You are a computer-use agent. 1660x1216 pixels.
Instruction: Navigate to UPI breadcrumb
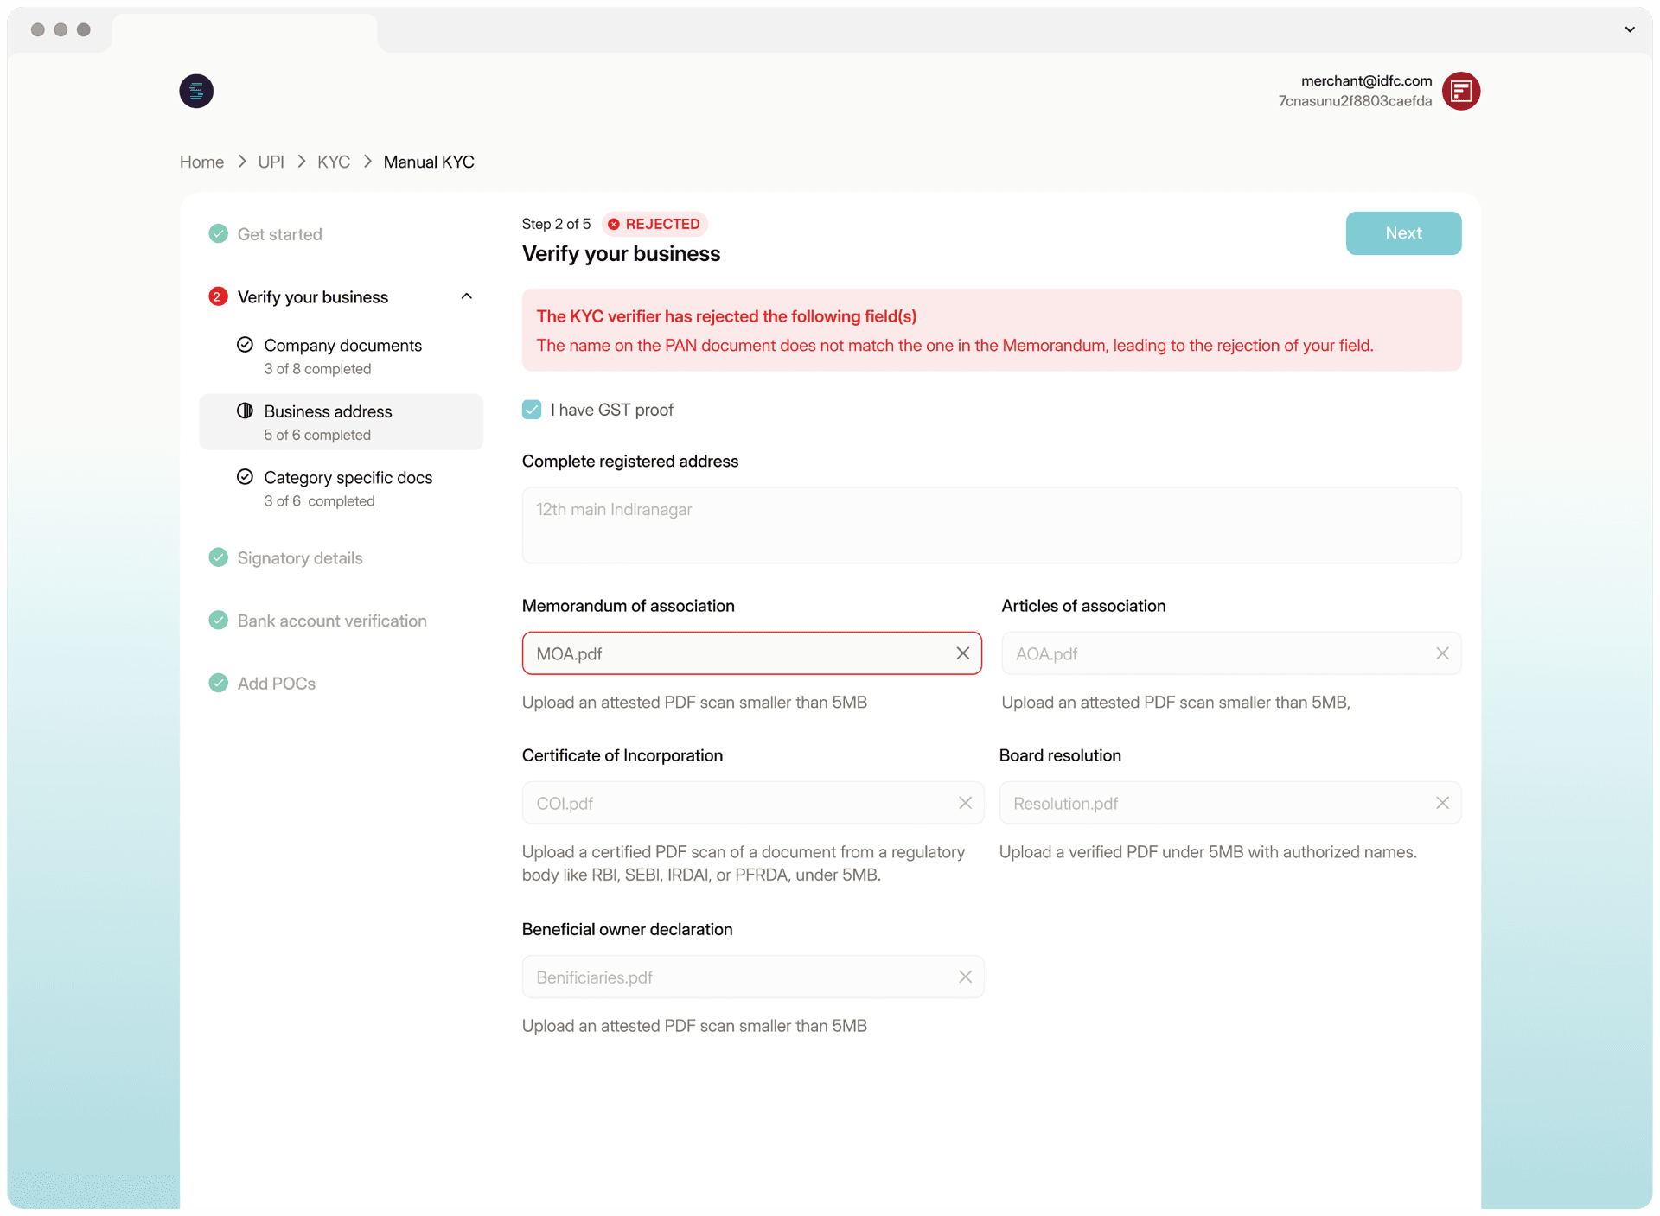click(271, 162)
